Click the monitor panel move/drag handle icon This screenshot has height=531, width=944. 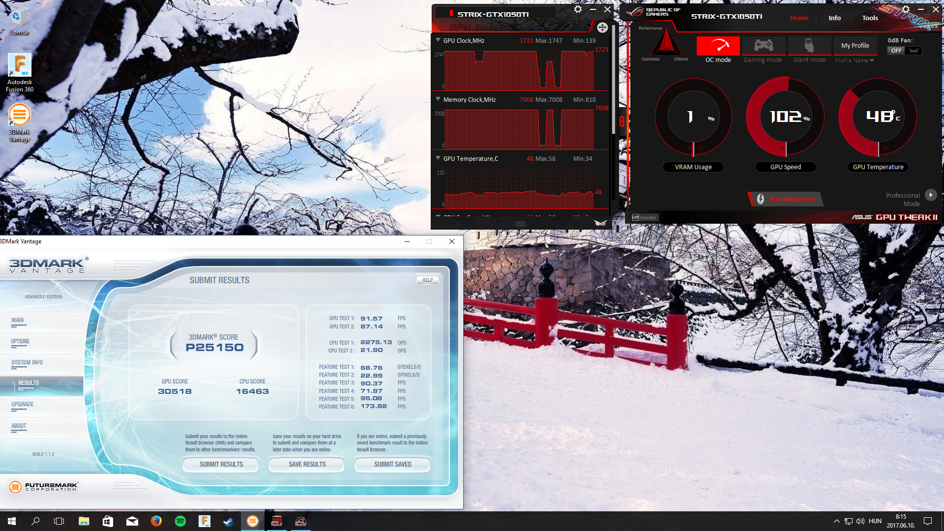(x=602, y=28)
